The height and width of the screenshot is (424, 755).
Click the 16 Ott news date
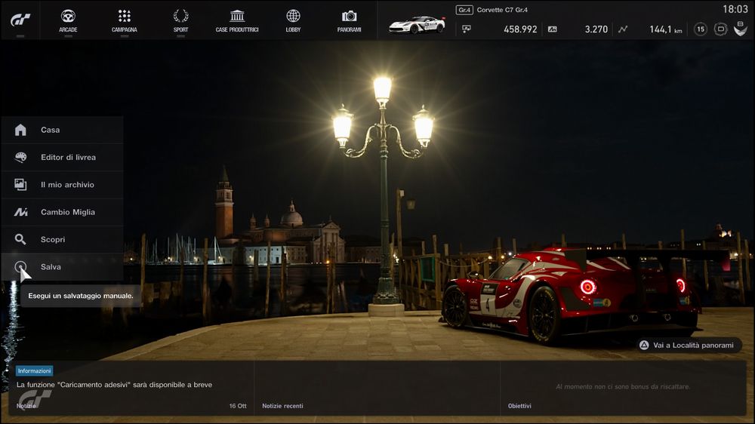(238, 406)
